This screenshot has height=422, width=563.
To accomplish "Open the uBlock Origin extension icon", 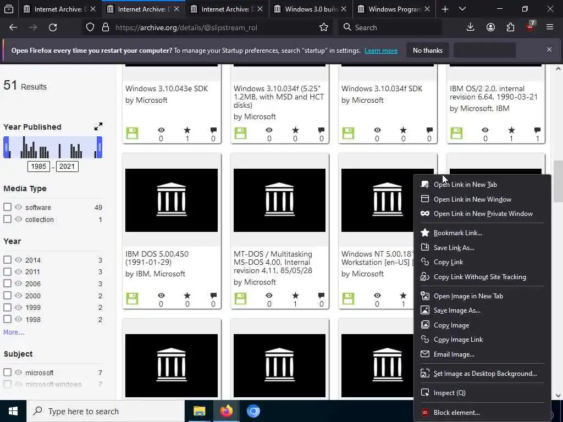I will 531,27.
